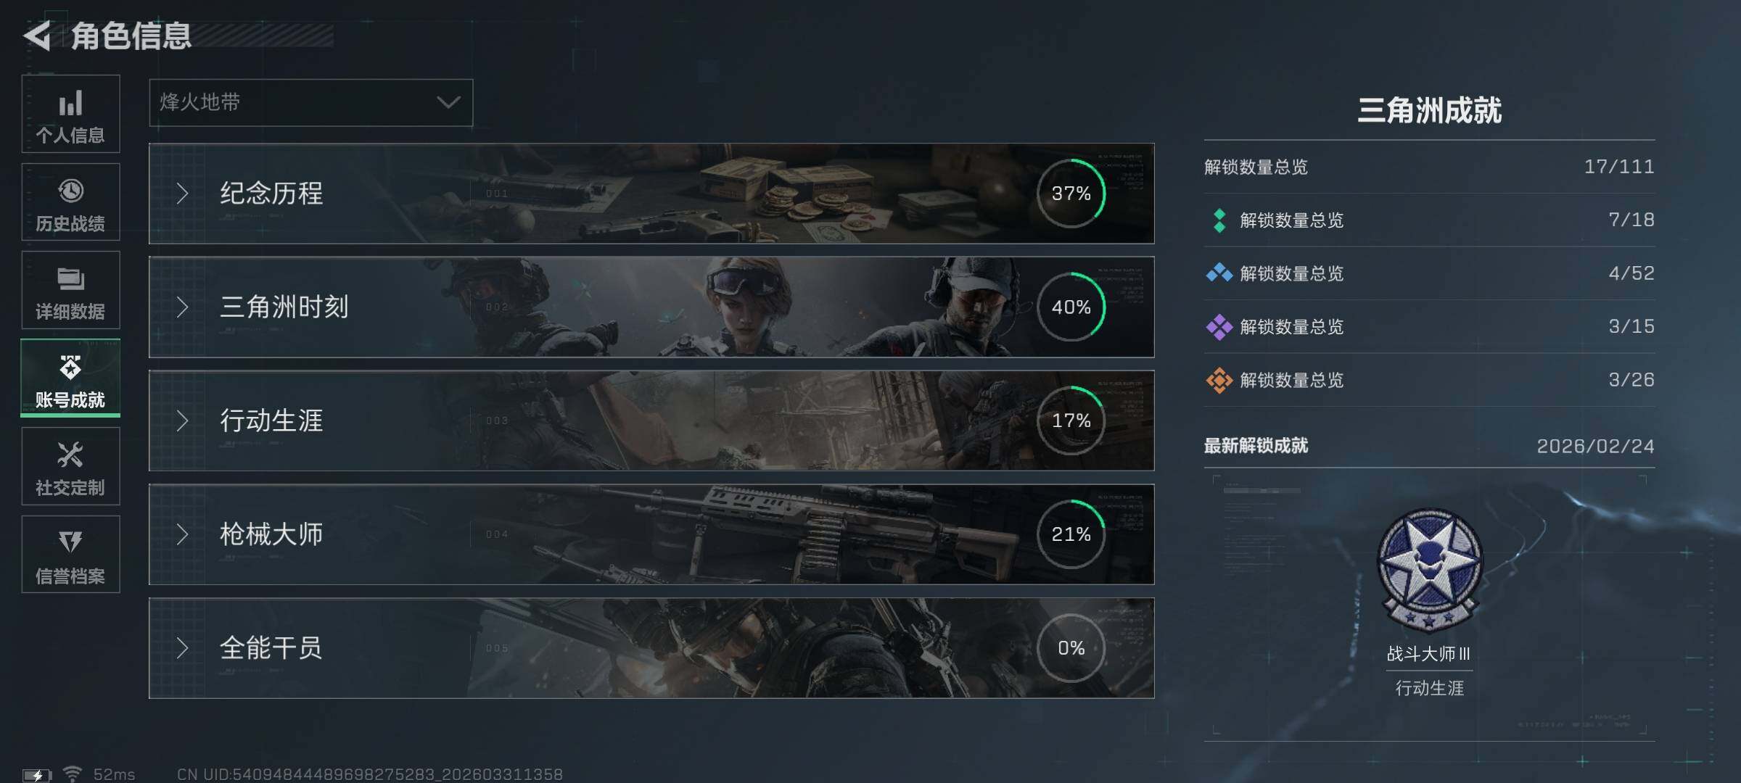
Task: Click the 解锁数量总览 17/111 summary row
Action: 1430,167
